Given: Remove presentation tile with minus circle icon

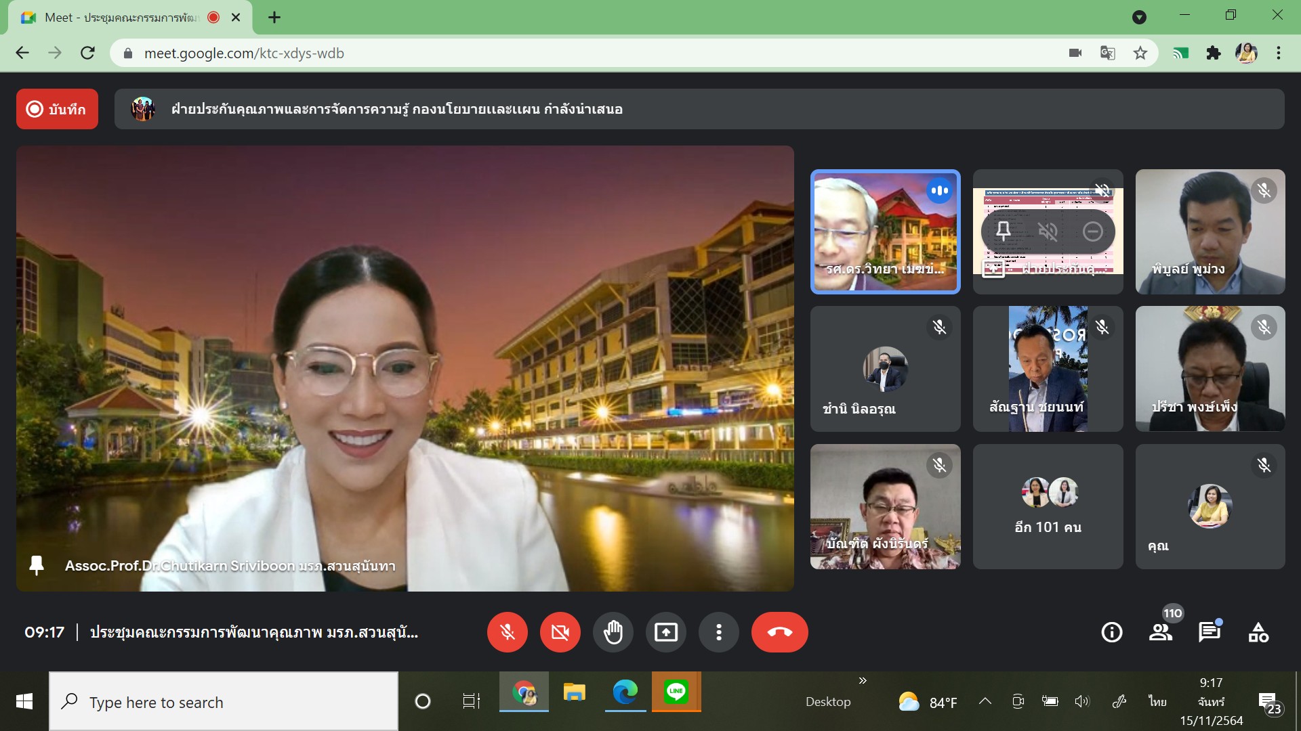Looking at the screenshot, I should 1092,231.
